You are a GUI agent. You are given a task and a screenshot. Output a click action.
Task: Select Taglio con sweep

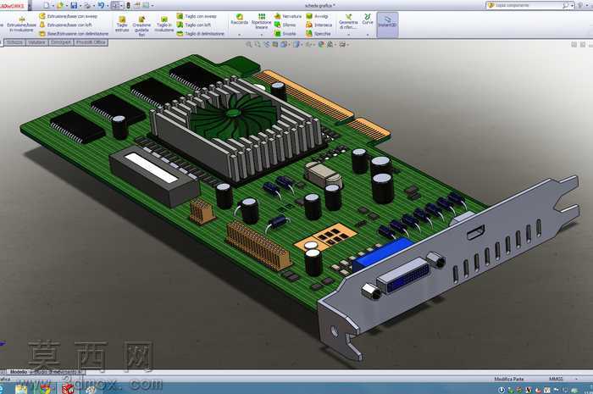coord(197,16)
